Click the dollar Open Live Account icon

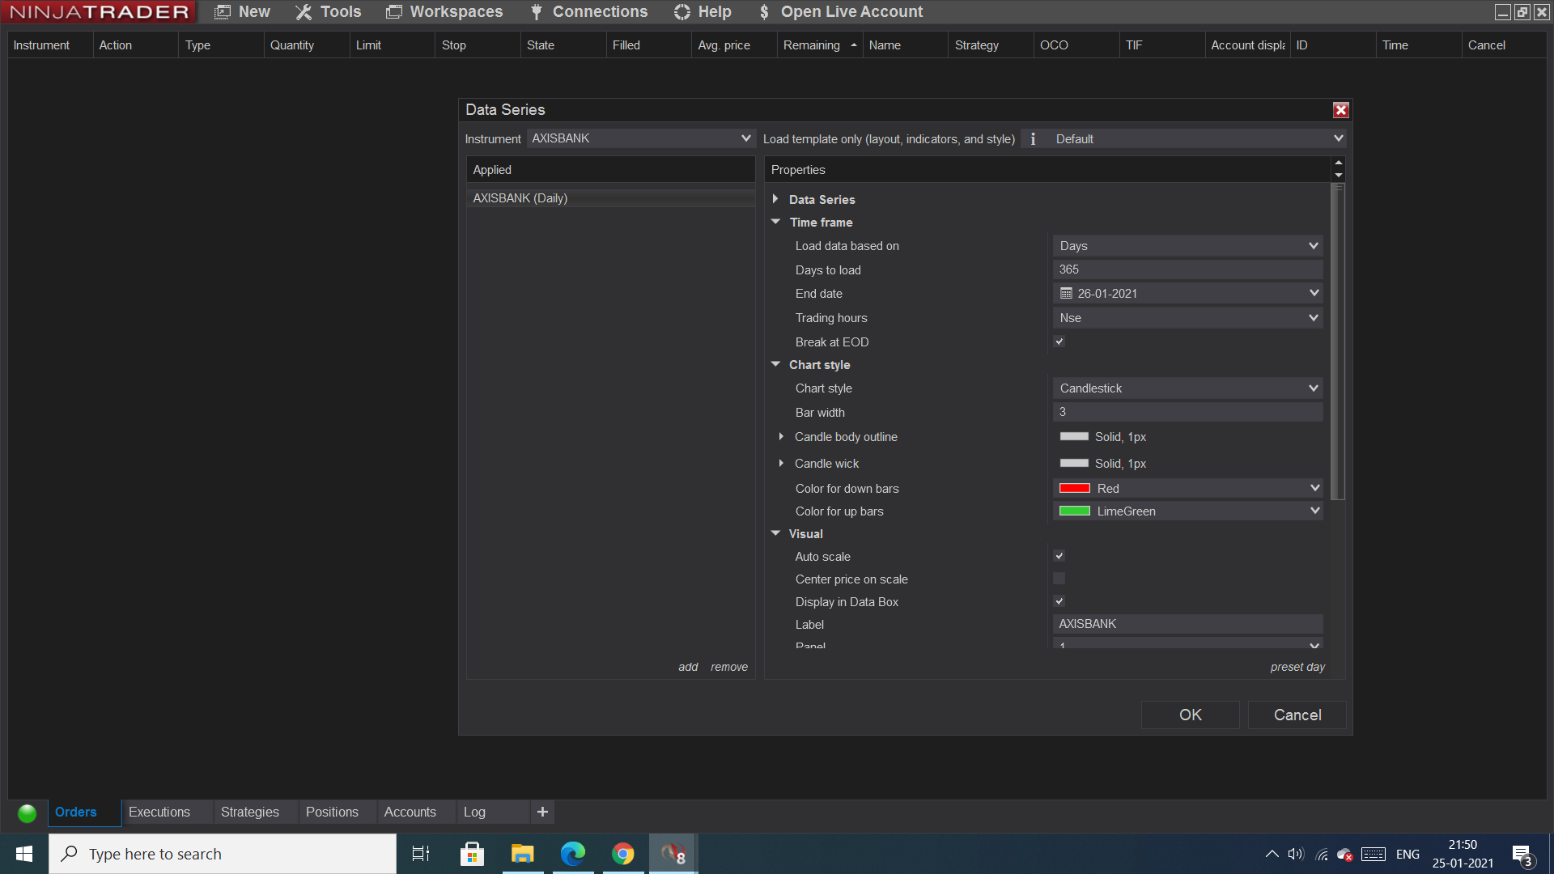click(x=764, y=12)
